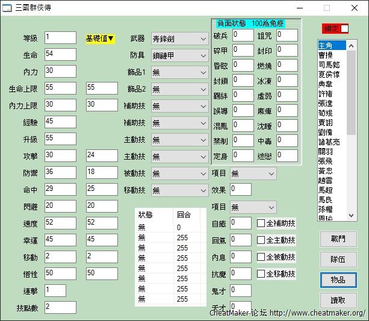Click the 讀取 load button
Viewport: 369px width, 321px height.
coord(338,301)
